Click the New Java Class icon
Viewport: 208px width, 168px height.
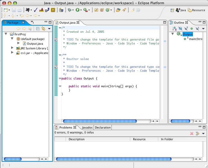(107, 10)
